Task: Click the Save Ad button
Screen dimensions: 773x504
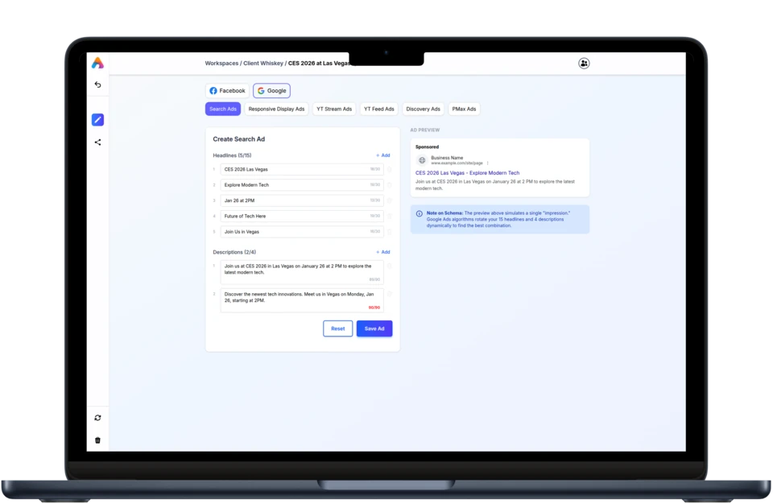Action: [374, 328]
